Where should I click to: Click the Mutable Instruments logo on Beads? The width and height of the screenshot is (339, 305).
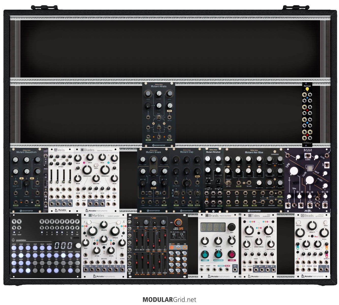pyautogui.click(x=312, y=276)
